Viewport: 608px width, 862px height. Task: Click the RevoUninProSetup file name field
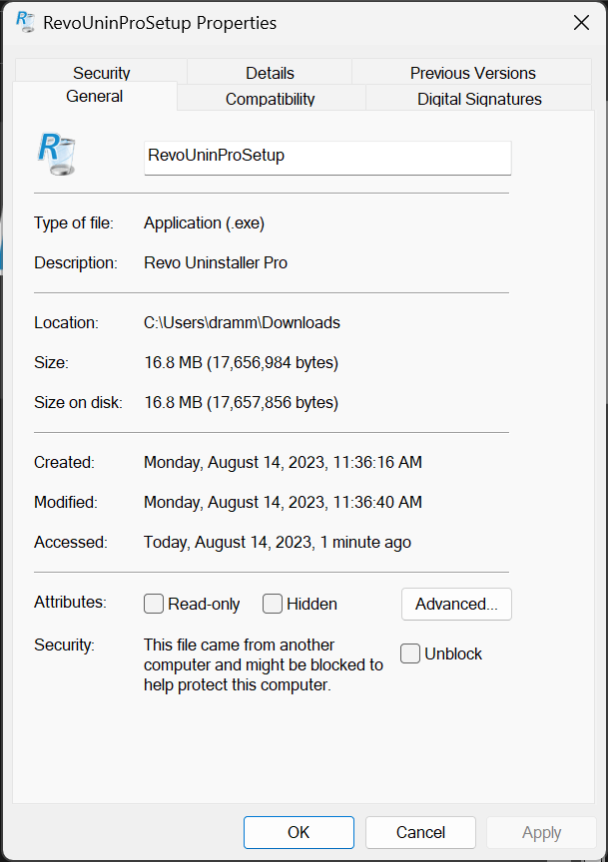pyautogui.click(x=327, y=158)
